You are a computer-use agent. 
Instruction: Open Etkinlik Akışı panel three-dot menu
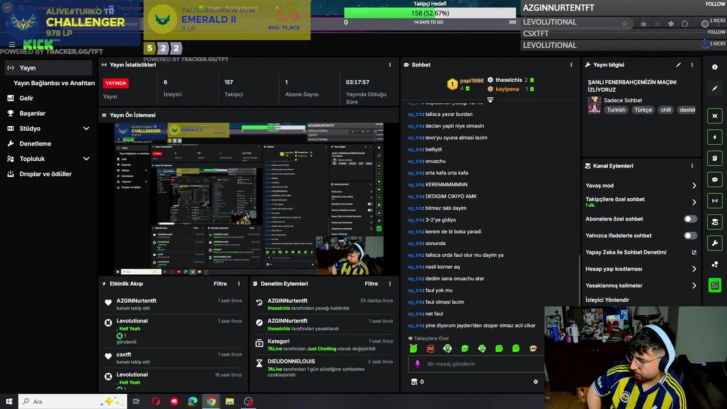pyautogui.click(x=239, y=283)
